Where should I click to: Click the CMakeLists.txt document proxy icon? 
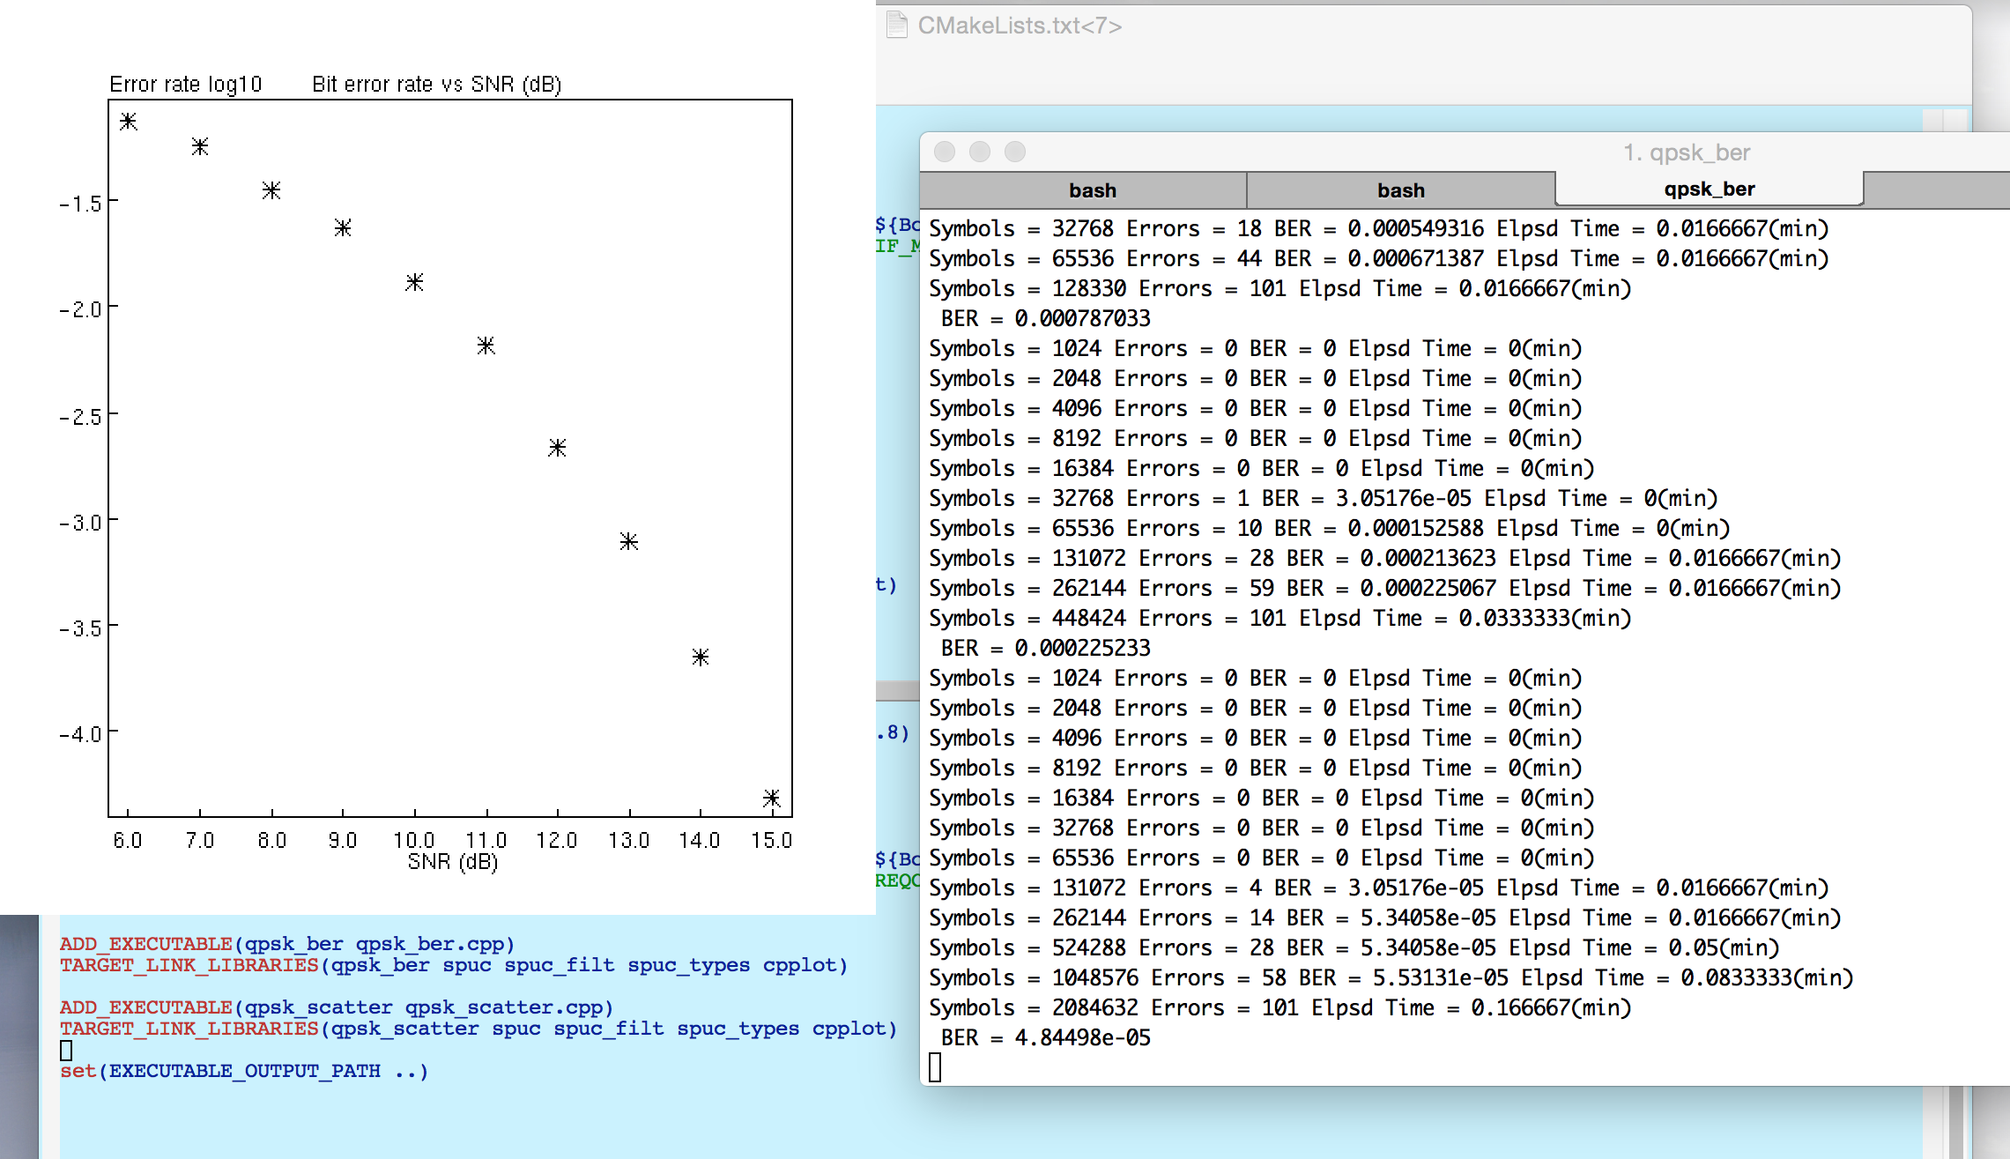(x=896, y=25)
